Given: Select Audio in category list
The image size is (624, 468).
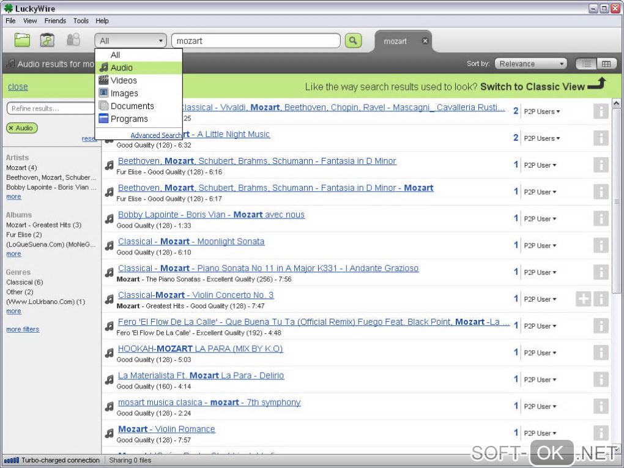Looking at the screenshot, I should [138, 68].
